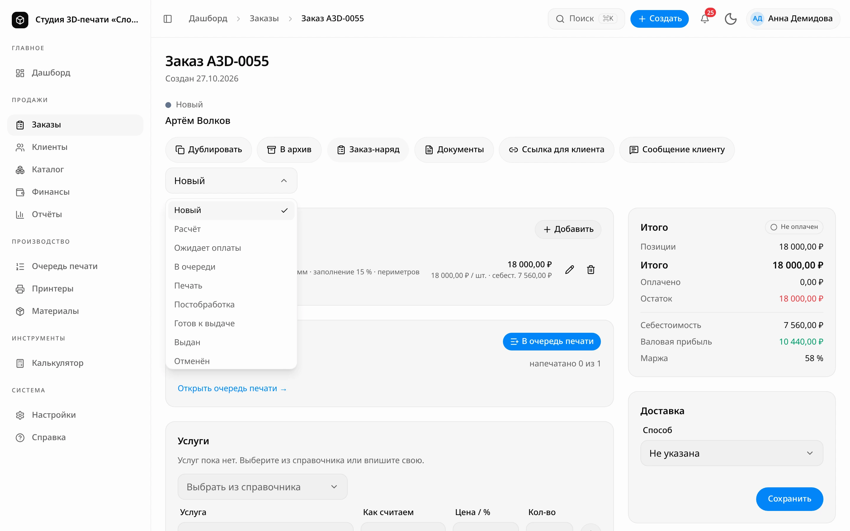Open delivery method Не указана dropdown
850x531 pixels.
pyautogui.click(x=731, y=453)
